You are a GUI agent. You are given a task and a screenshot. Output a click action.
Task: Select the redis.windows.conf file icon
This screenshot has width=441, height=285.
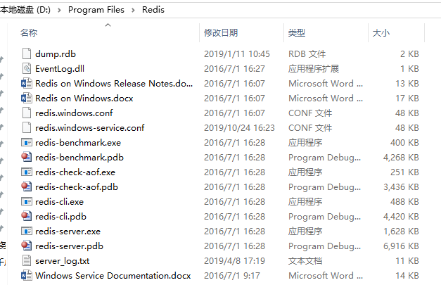click(27, 113)
